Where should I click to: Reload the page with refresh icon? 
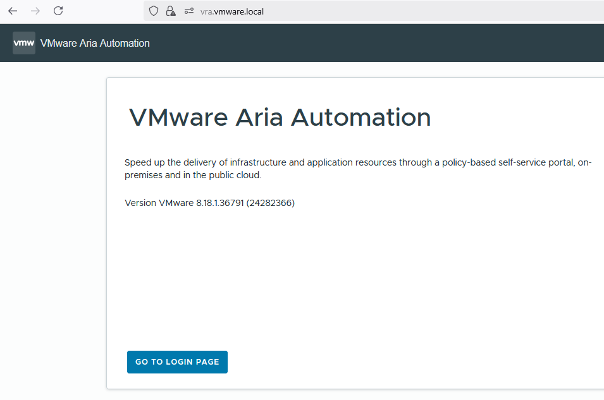(x=58, y=11)
